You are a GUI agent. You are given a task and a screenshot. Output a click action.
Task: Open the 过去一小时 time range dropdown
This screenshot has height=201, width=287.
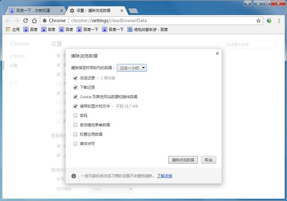tap(132, 68)
